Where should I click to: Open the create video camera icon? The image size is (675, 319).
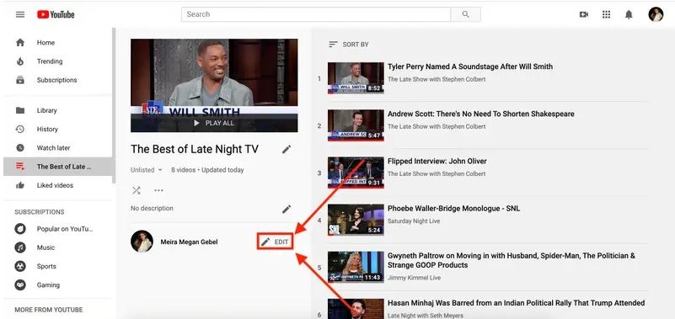584,14
